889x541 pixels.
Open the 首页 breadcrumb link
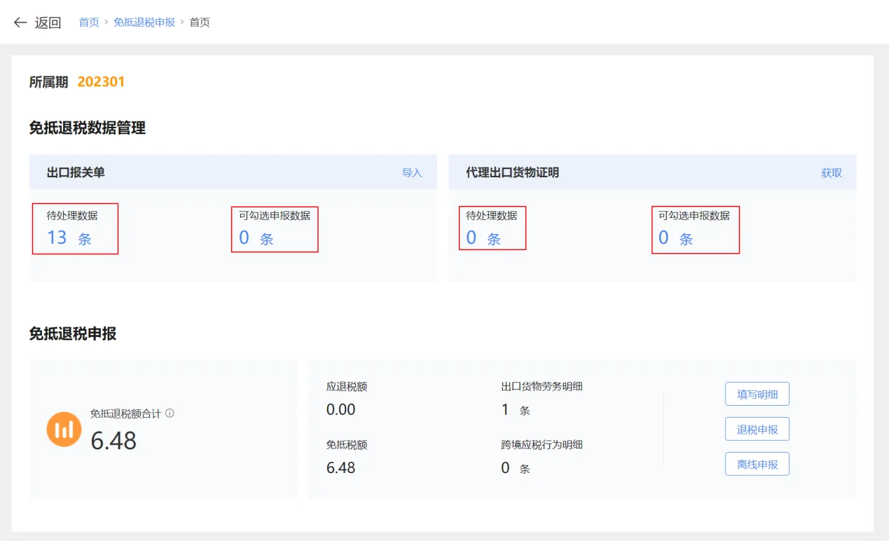[x=88, y=22]
